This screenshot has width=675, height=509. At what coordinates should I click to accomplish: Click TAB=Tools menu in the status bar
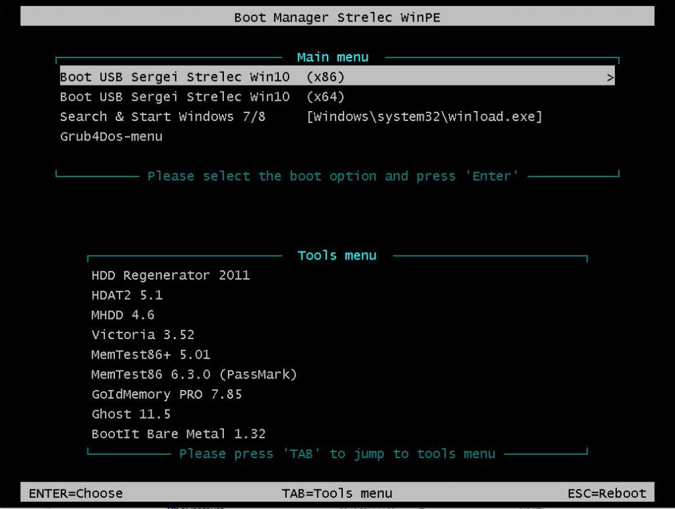(x=337, y=493)
